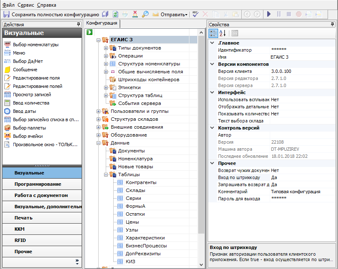Click the Структура складов house icon

pos(105,119)
